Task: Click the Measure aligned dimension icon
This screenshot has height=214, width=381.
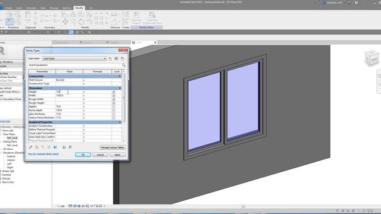Action: click(114, 14)
